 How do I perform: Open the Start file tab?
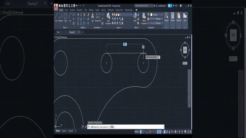(58, 32)
